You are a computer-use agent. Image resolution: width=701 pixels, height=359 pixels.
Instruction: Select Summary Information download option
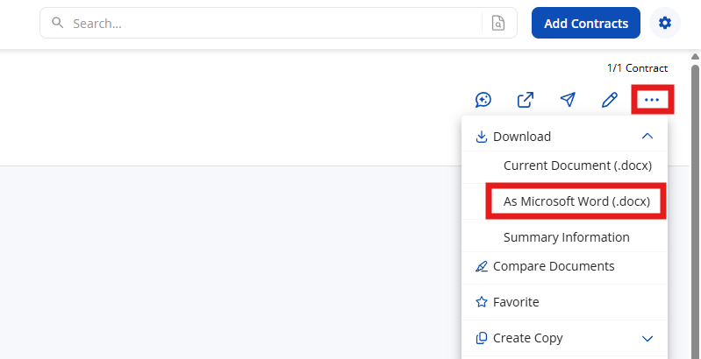tap(566, 237)
